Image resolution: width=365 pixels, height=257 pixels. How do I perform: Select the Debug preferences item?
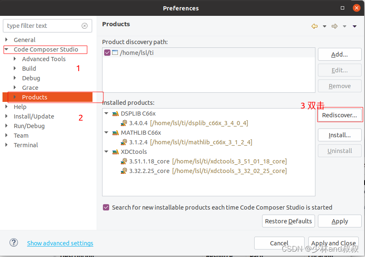pyautogui.click(x=31, y=78)
